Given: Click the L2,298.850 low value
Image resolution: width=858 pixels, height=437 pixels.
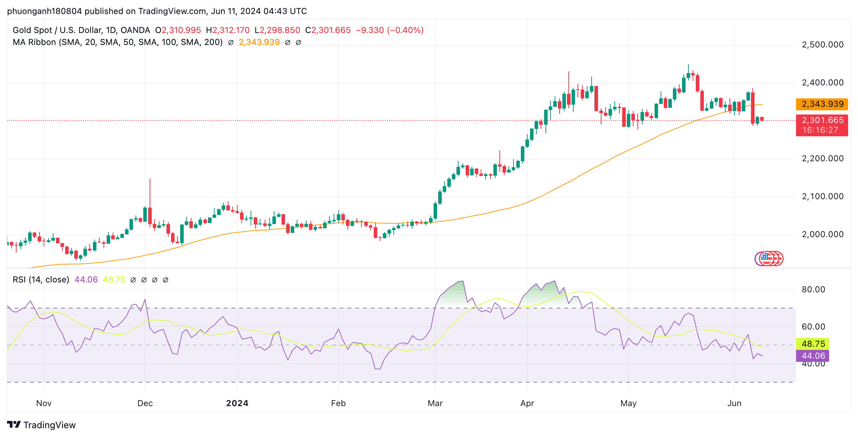Looking at the screenshot, I should pyautogui.click(x=277, y=30).
